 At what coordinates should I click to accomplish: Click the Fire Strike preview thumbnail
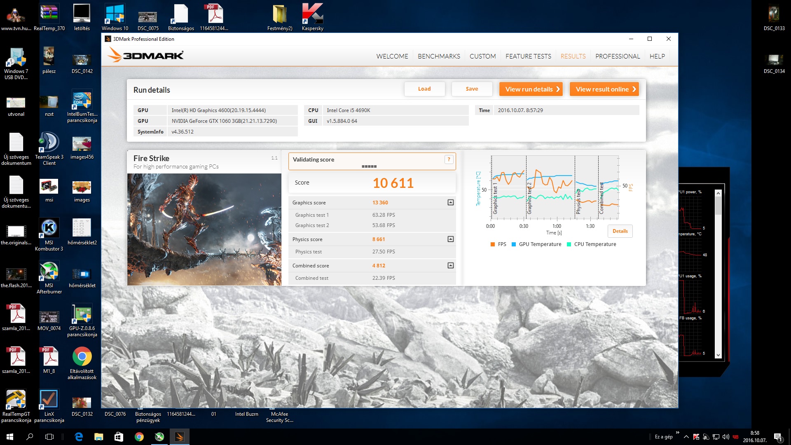pyautogui.click(x=204, y=230)
